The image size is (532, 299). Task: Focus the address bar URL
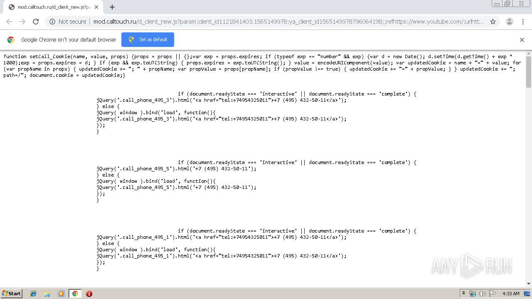(288, 22)
